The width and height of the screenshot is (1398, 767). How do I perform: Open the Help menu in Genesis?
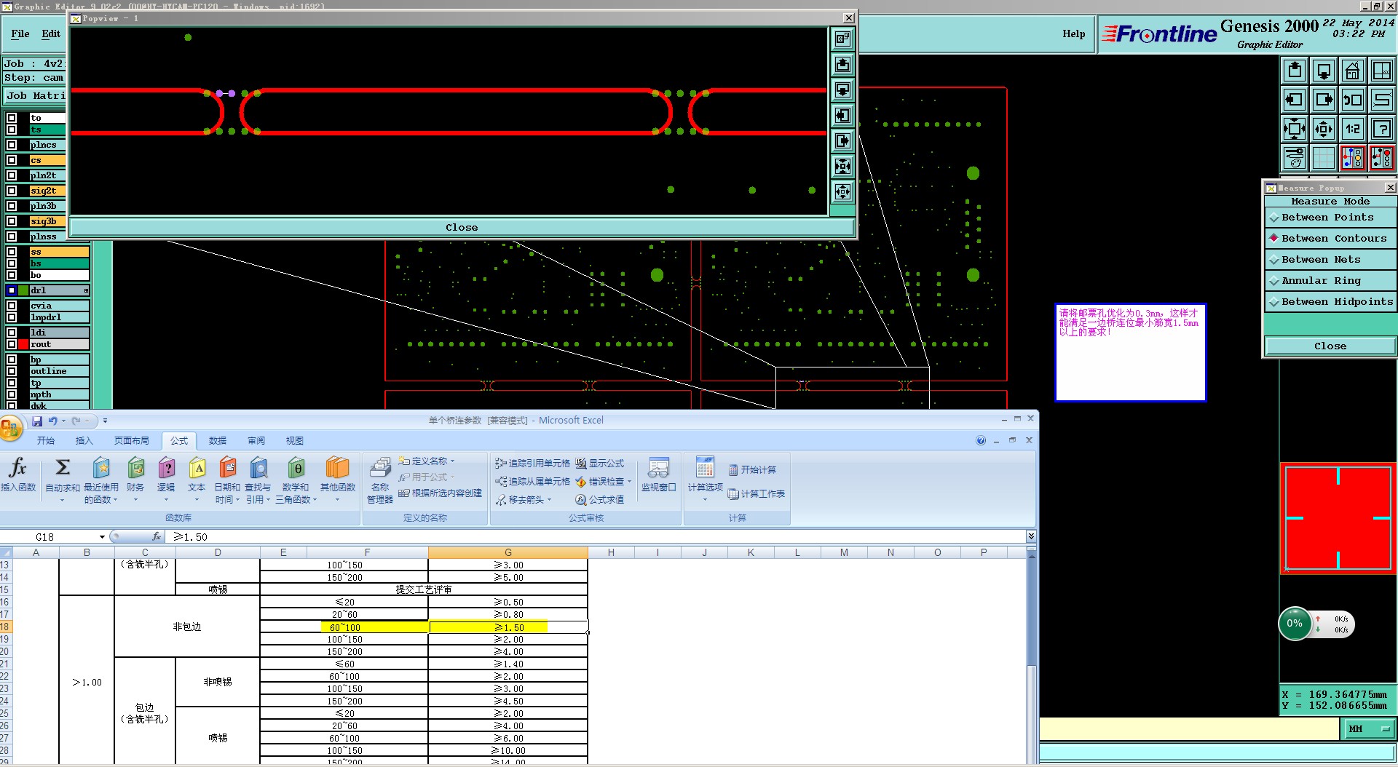[x=1073, y=33]
